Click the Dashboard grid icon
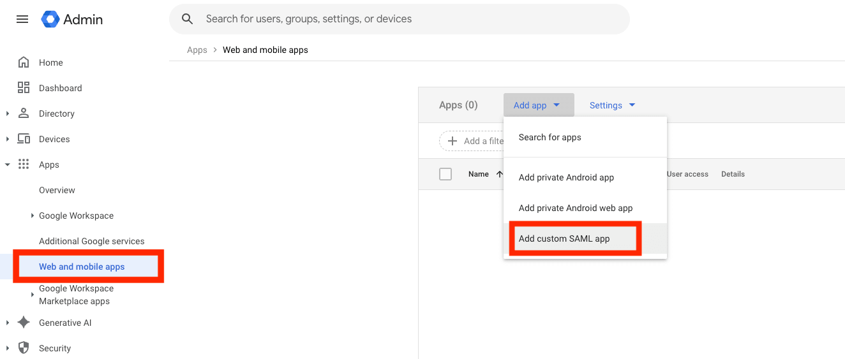 coord(24,88)
